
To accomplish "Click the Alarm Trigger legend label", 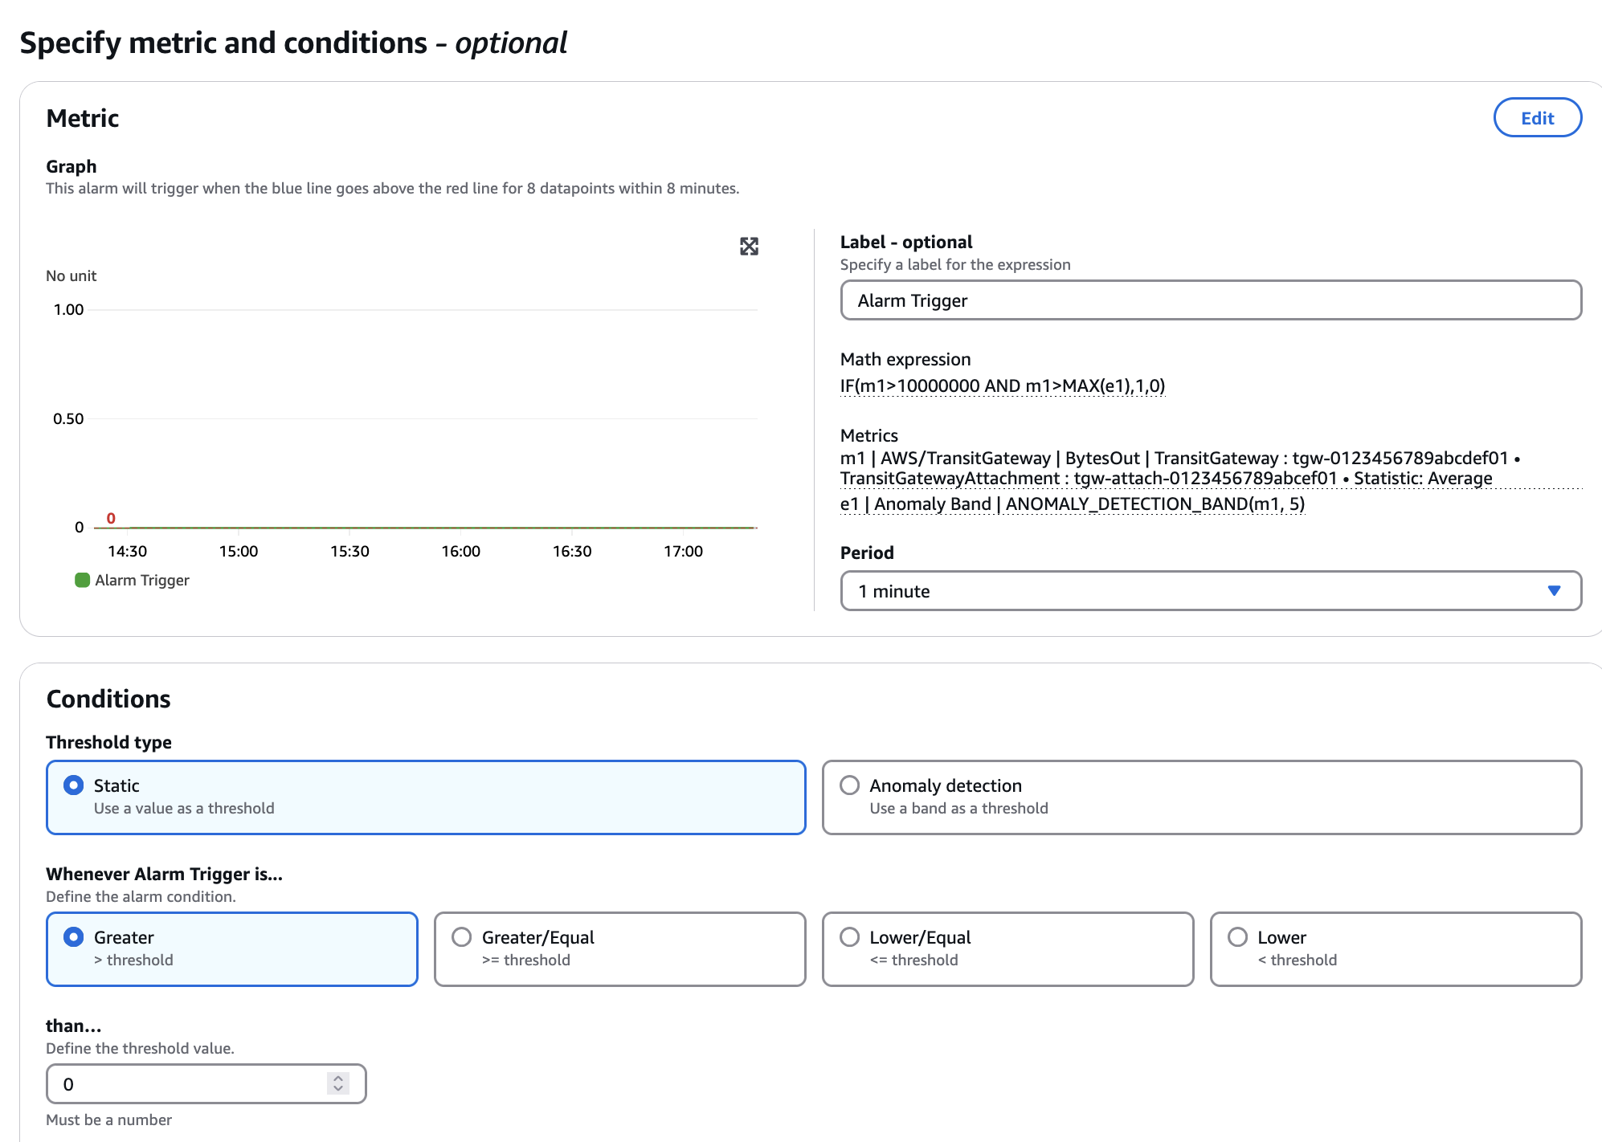I will 142,580.
